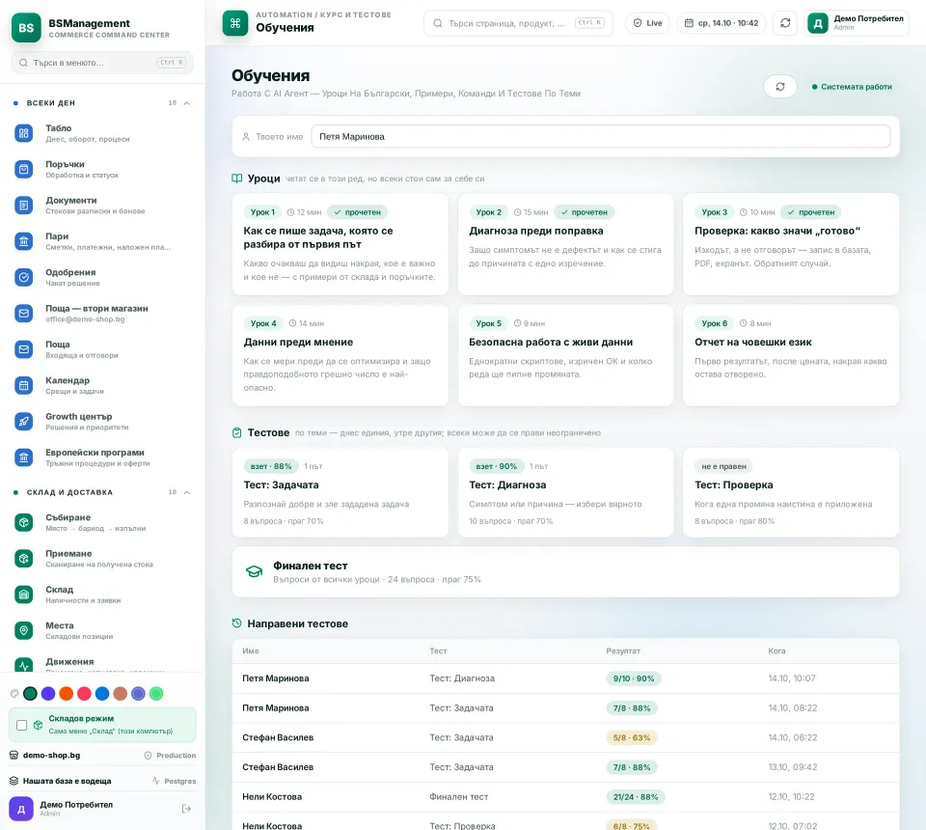Open Поща — втори магазин envelope icon
The height and width of the screenshot is (830, 926).
click(23, 313)
